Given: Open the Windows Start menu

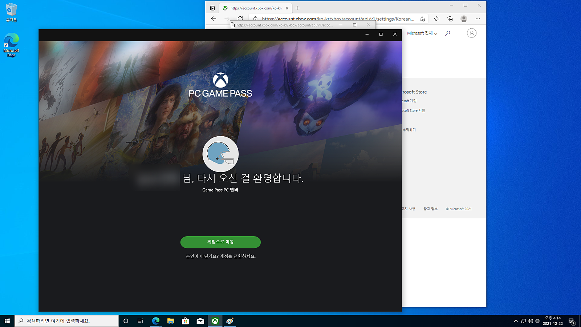Looking at the screenshot, I should point(7,321).
